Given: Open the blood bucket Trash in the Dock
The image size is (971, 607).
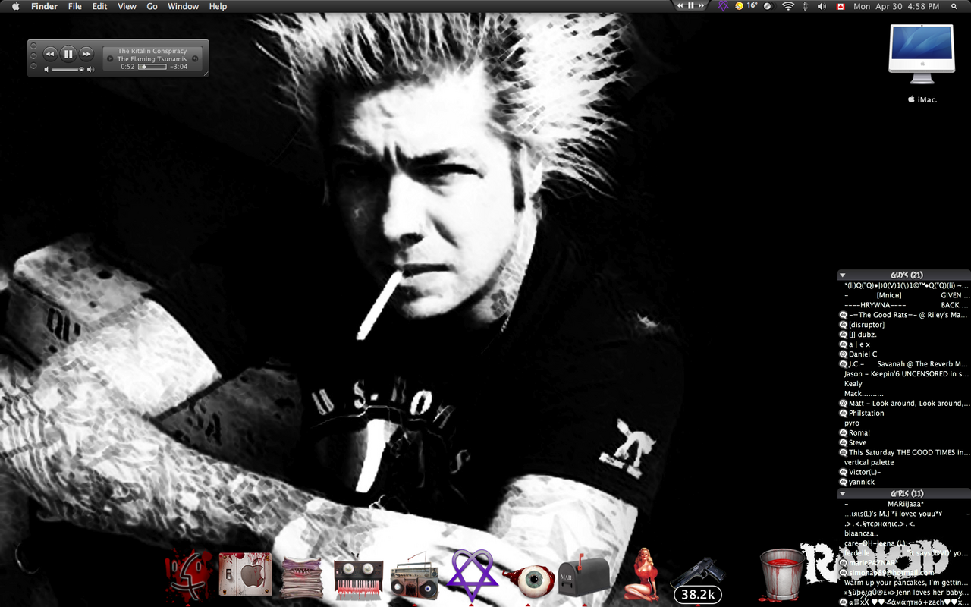Looking at the screenshot, I should click(x=782, y=574).
